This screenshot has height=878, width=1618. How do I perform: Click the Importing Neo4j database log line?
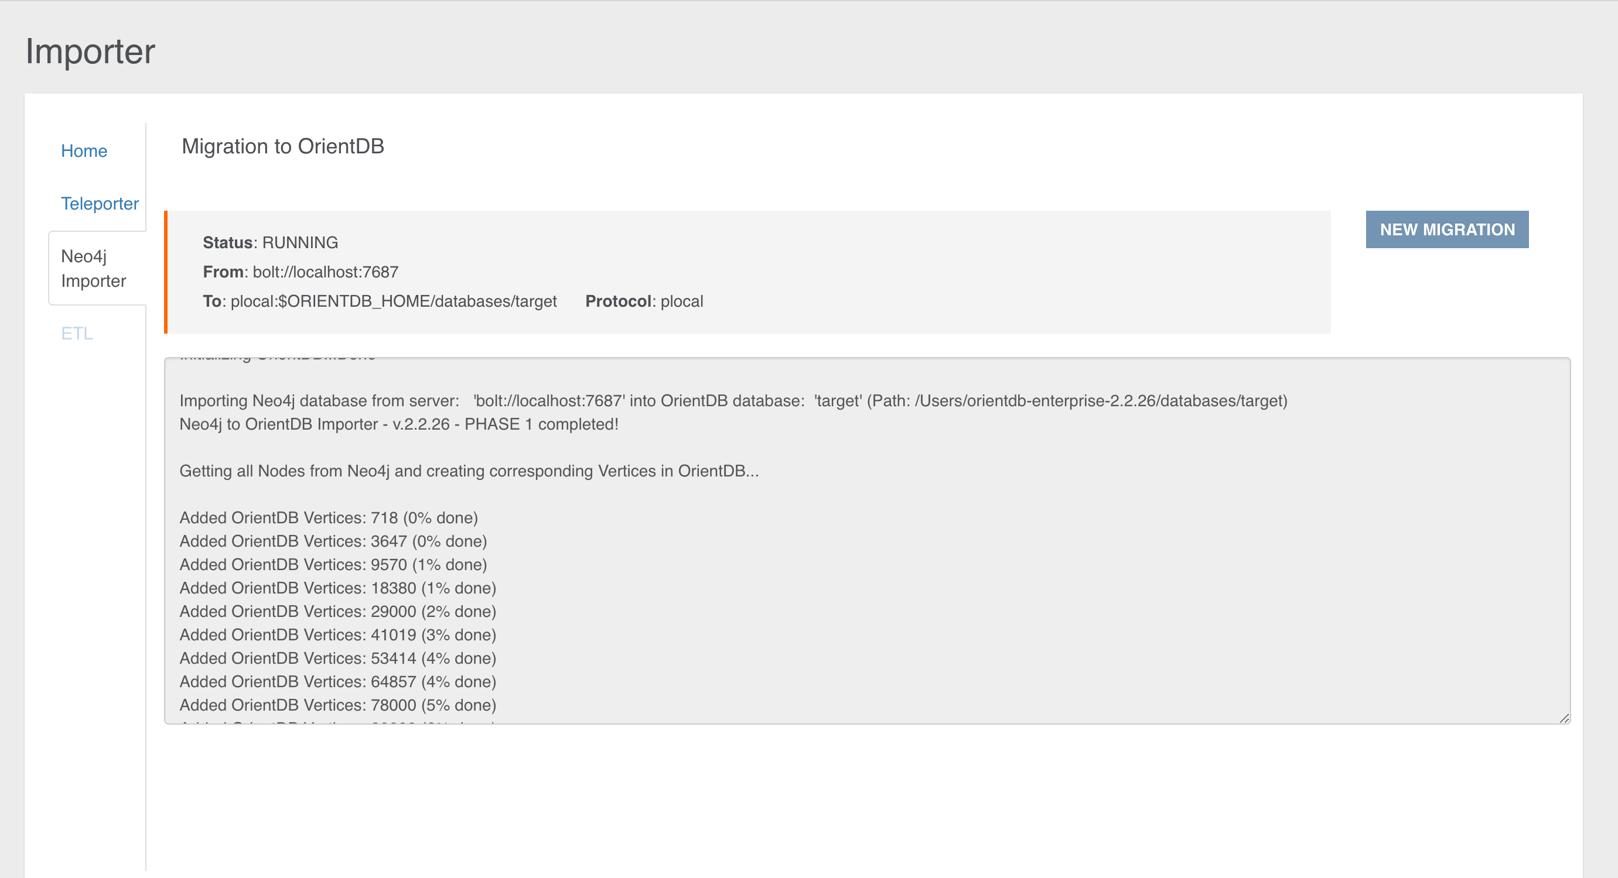coord(733,401)
